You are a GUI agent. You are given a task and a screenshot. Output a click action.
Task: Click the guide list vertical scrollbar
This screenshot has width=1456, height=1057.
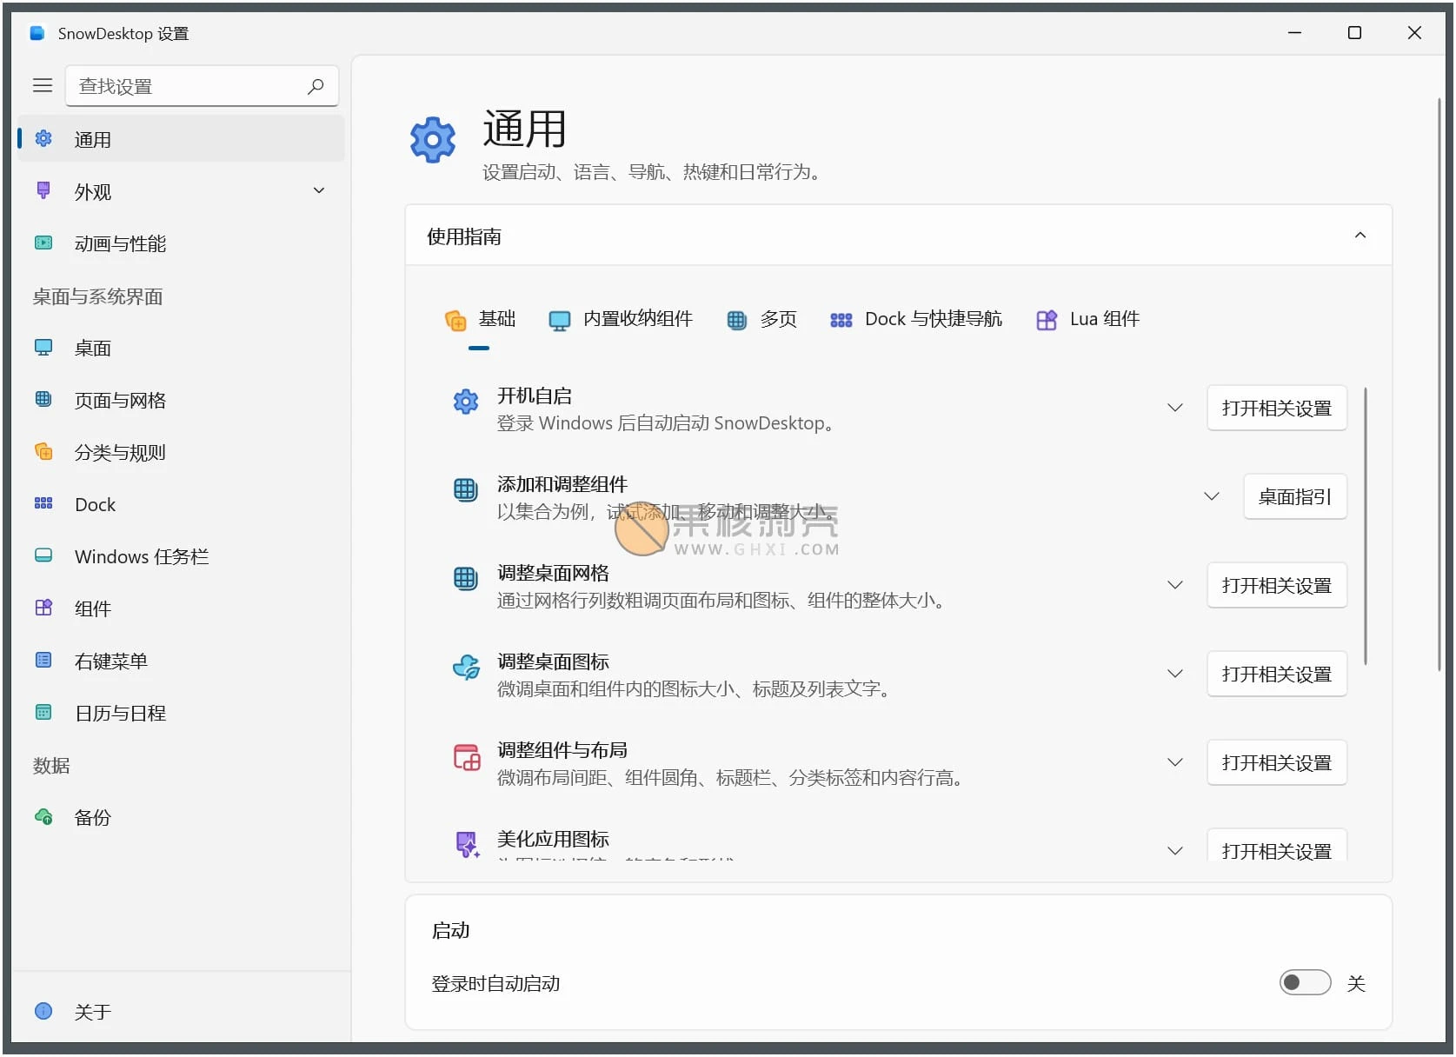(x=1366, y=526)
